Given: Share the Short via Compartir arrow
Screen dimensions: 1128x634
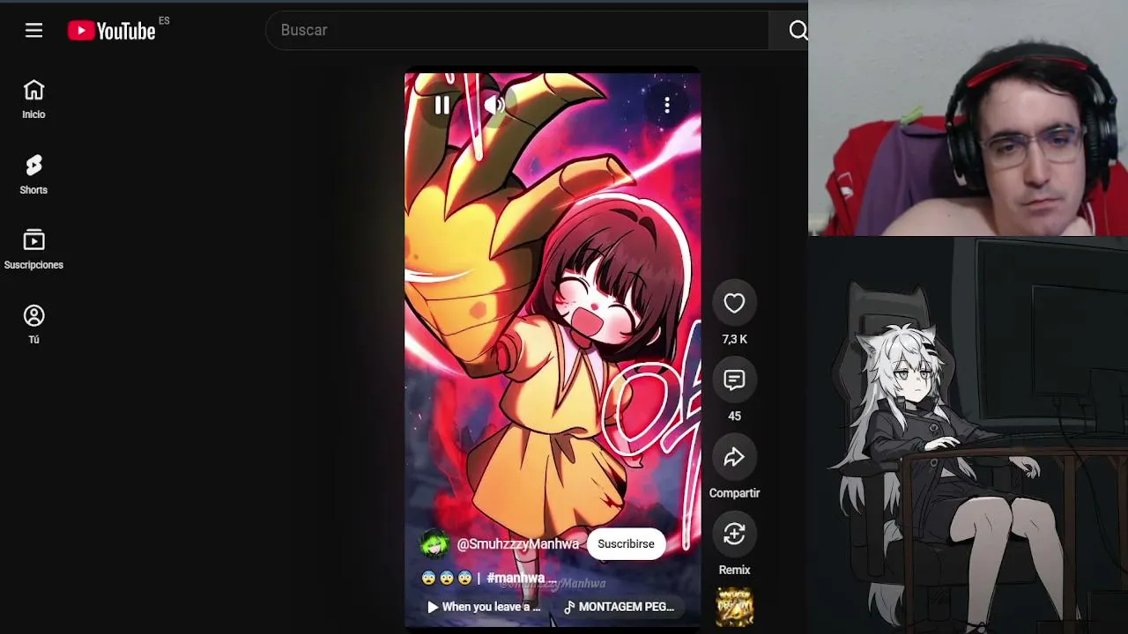Looking at the screenshot, I should pos(734,457).
